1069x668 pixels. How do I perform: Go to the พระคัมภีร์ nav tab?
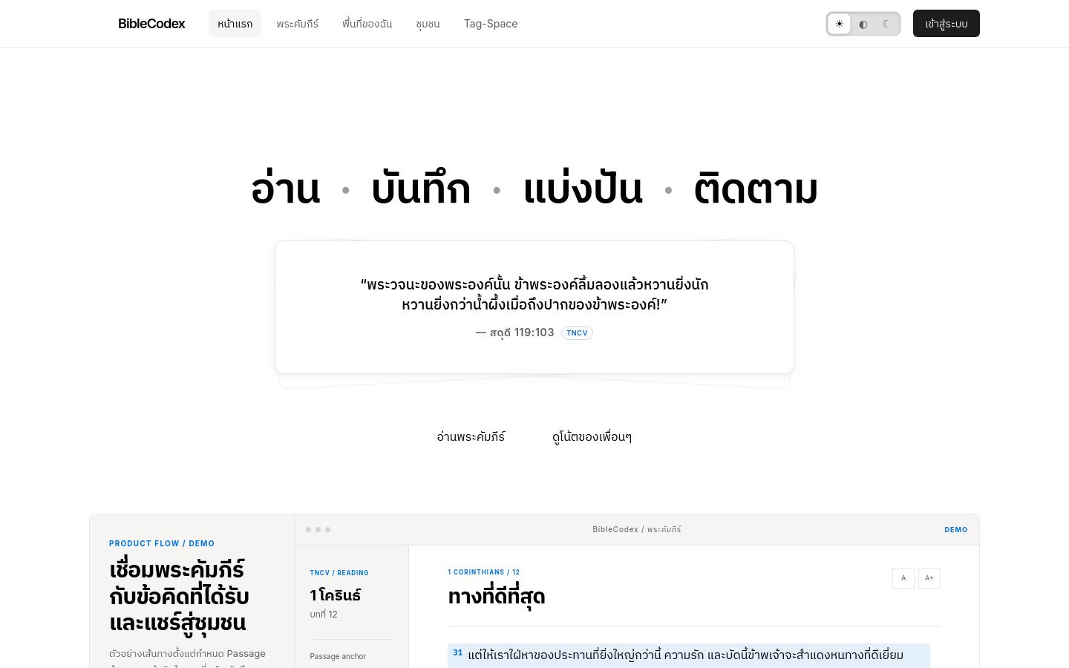pyautogui.click(x=297, y=24)
